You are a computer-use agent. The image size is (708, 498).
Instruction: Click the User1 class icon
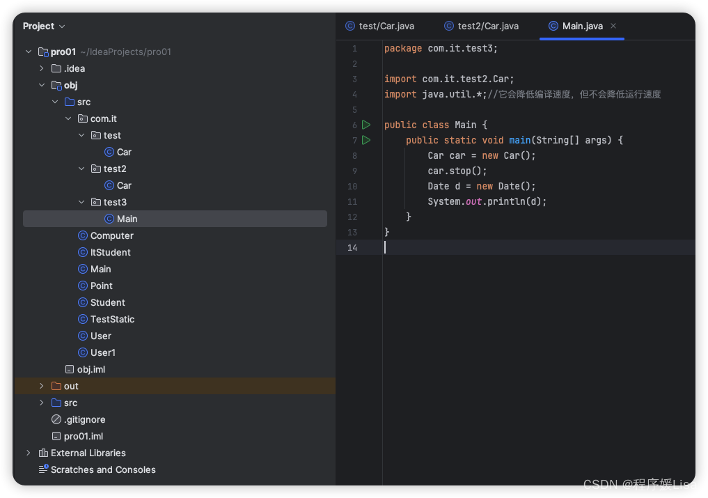84,352
